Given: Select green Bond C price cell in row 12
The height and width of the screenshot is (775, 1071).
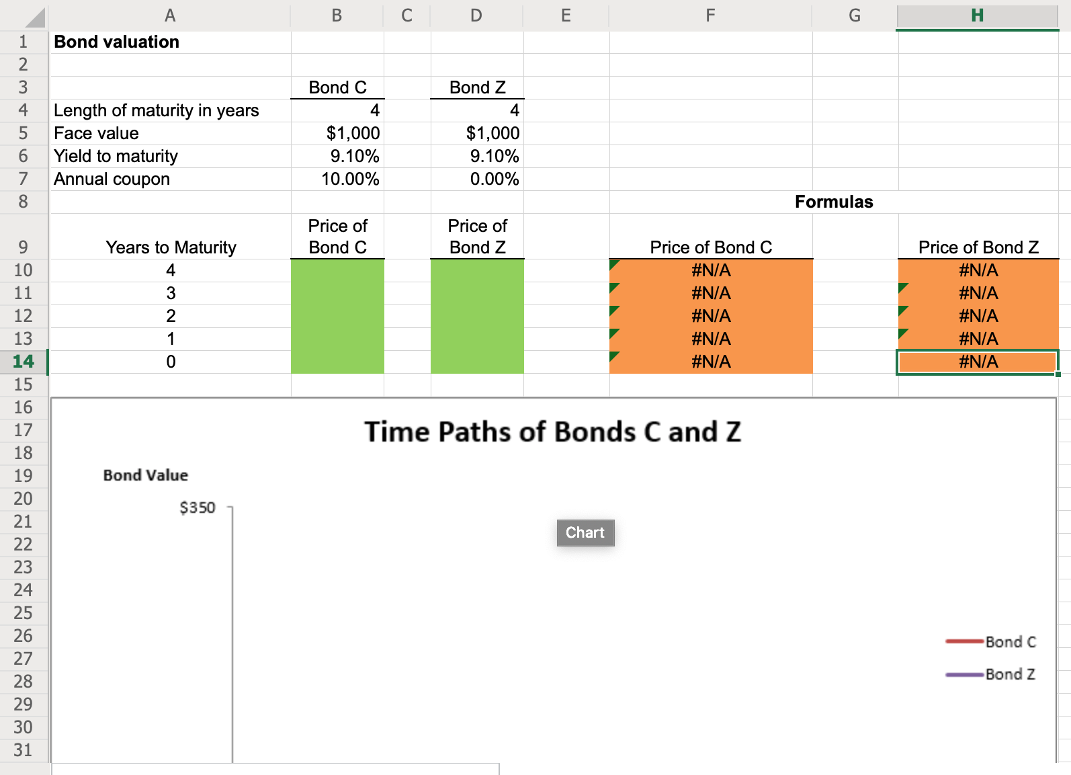Looking at the screenshot, I should coord(337,316).
